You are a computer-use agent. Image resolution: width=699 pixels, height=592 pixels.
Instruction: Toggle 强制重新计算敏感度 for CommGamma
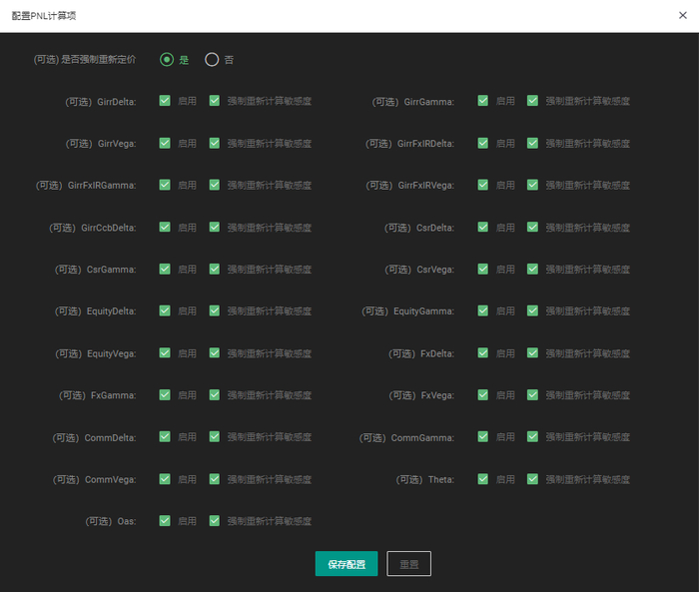pyautogui.click(x=532, y=437)
